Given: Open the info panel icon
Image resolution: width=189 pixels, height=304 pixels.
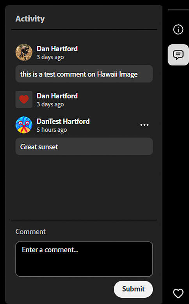Looking at the screenshot, I should [x=178, y=29].
